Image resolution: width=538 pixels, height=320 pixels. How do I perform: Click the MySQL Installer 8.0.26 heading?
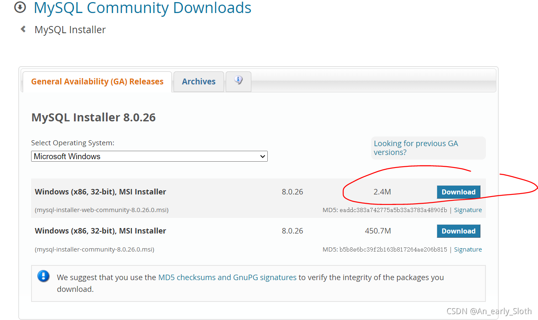[93, 117]
